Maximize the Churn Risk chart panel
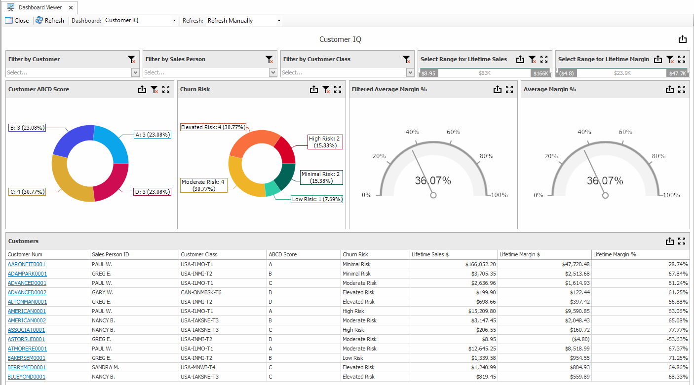Viewport: 694px width, 385px height. [x=338, y=89]
